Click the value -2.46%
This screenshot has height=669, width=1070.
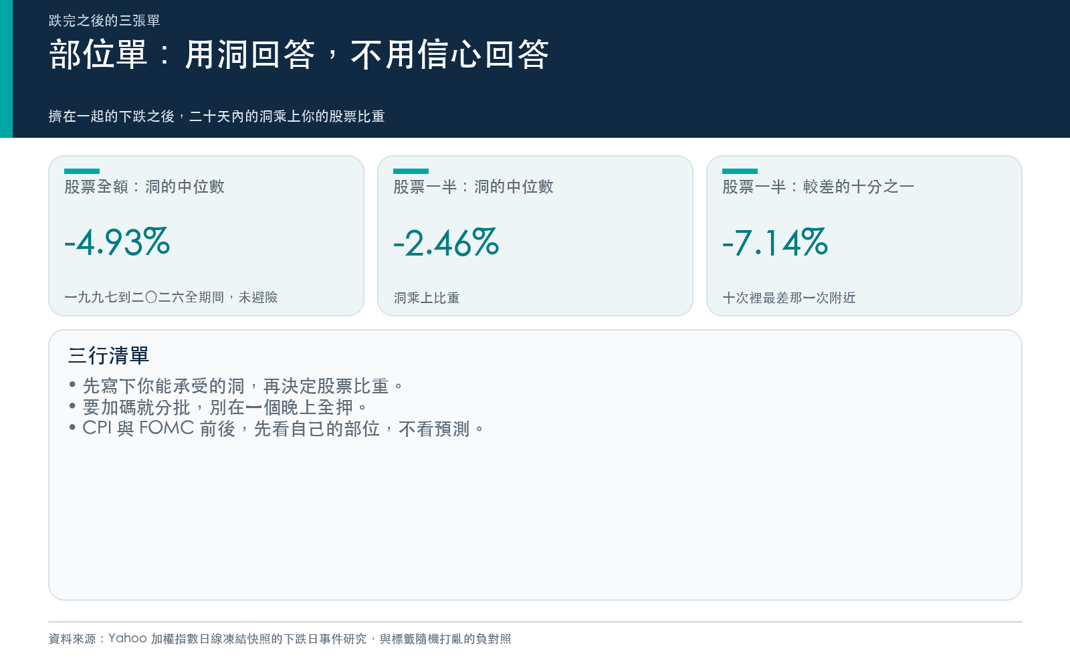coord(446,242)
